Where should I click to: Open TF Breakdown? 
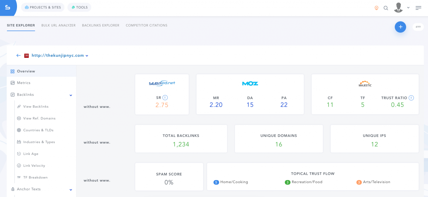click(35, 177)
